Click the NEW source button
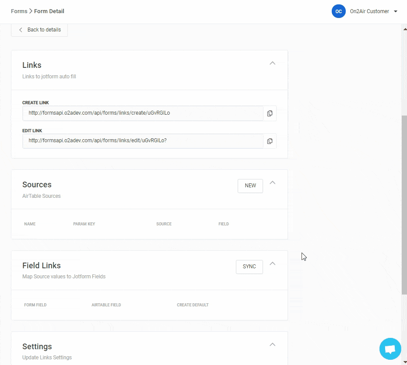This screenshot has height=365, width=407. point(250,186)
